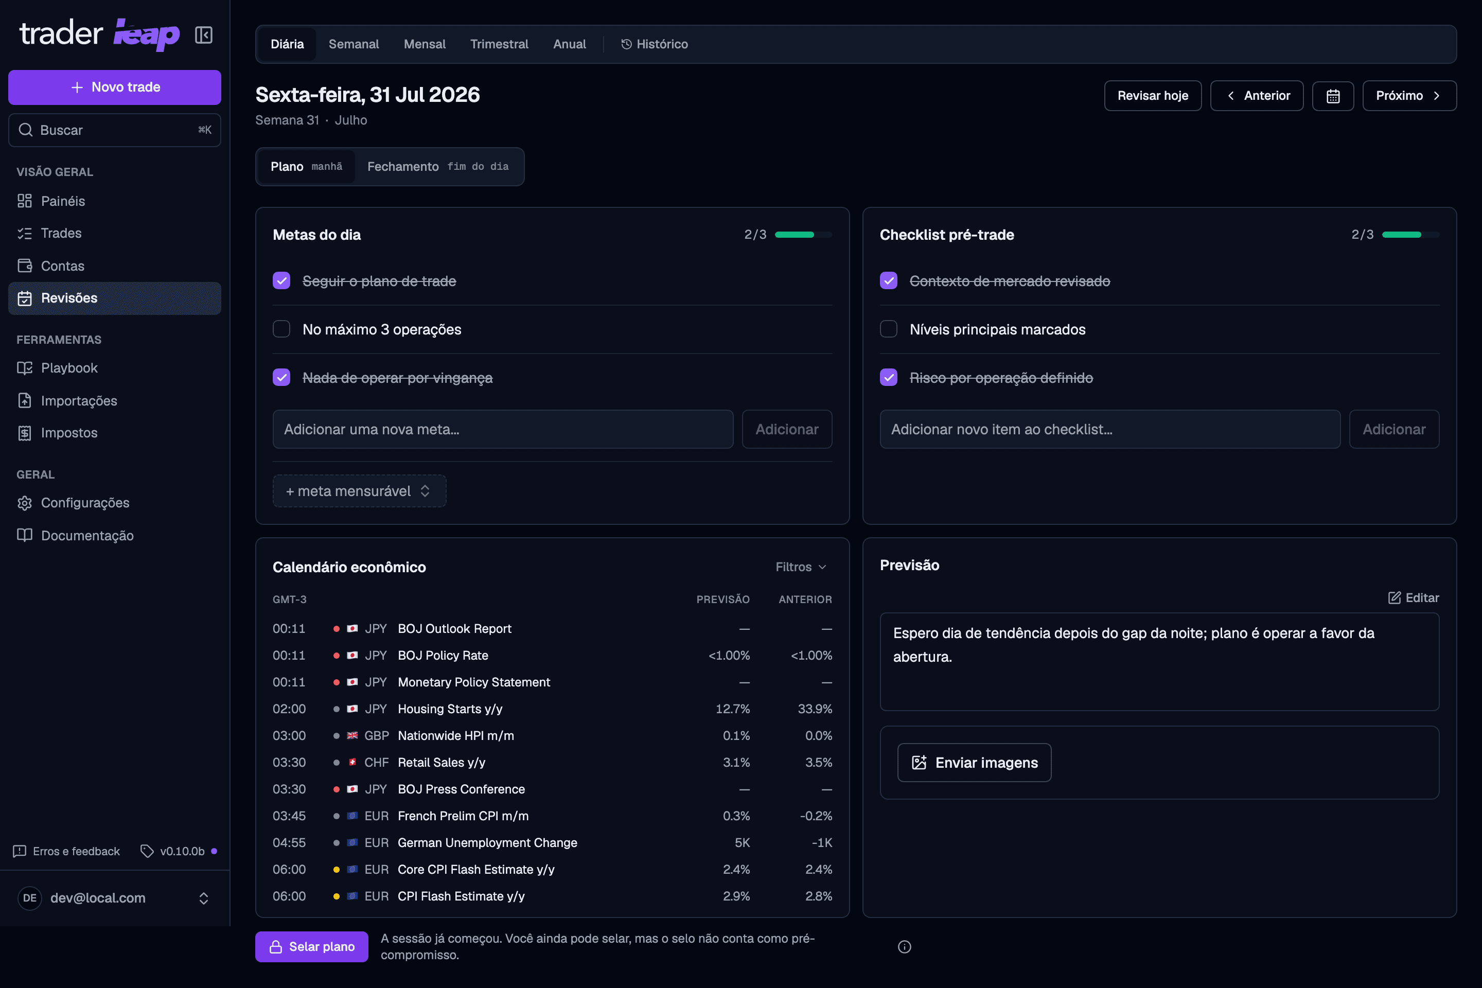This screenshot has height=988, width=1482.
Task: Select the Core CPI Flash Estimate y/y row
Action: click(x=552, y=869)
